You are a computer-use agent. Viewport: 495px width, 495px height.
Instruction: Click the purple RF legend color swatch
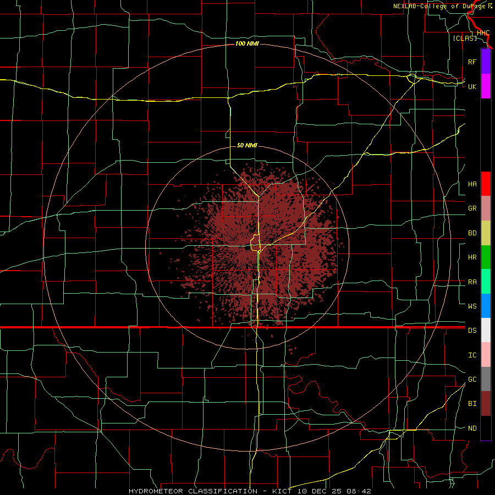486,62
